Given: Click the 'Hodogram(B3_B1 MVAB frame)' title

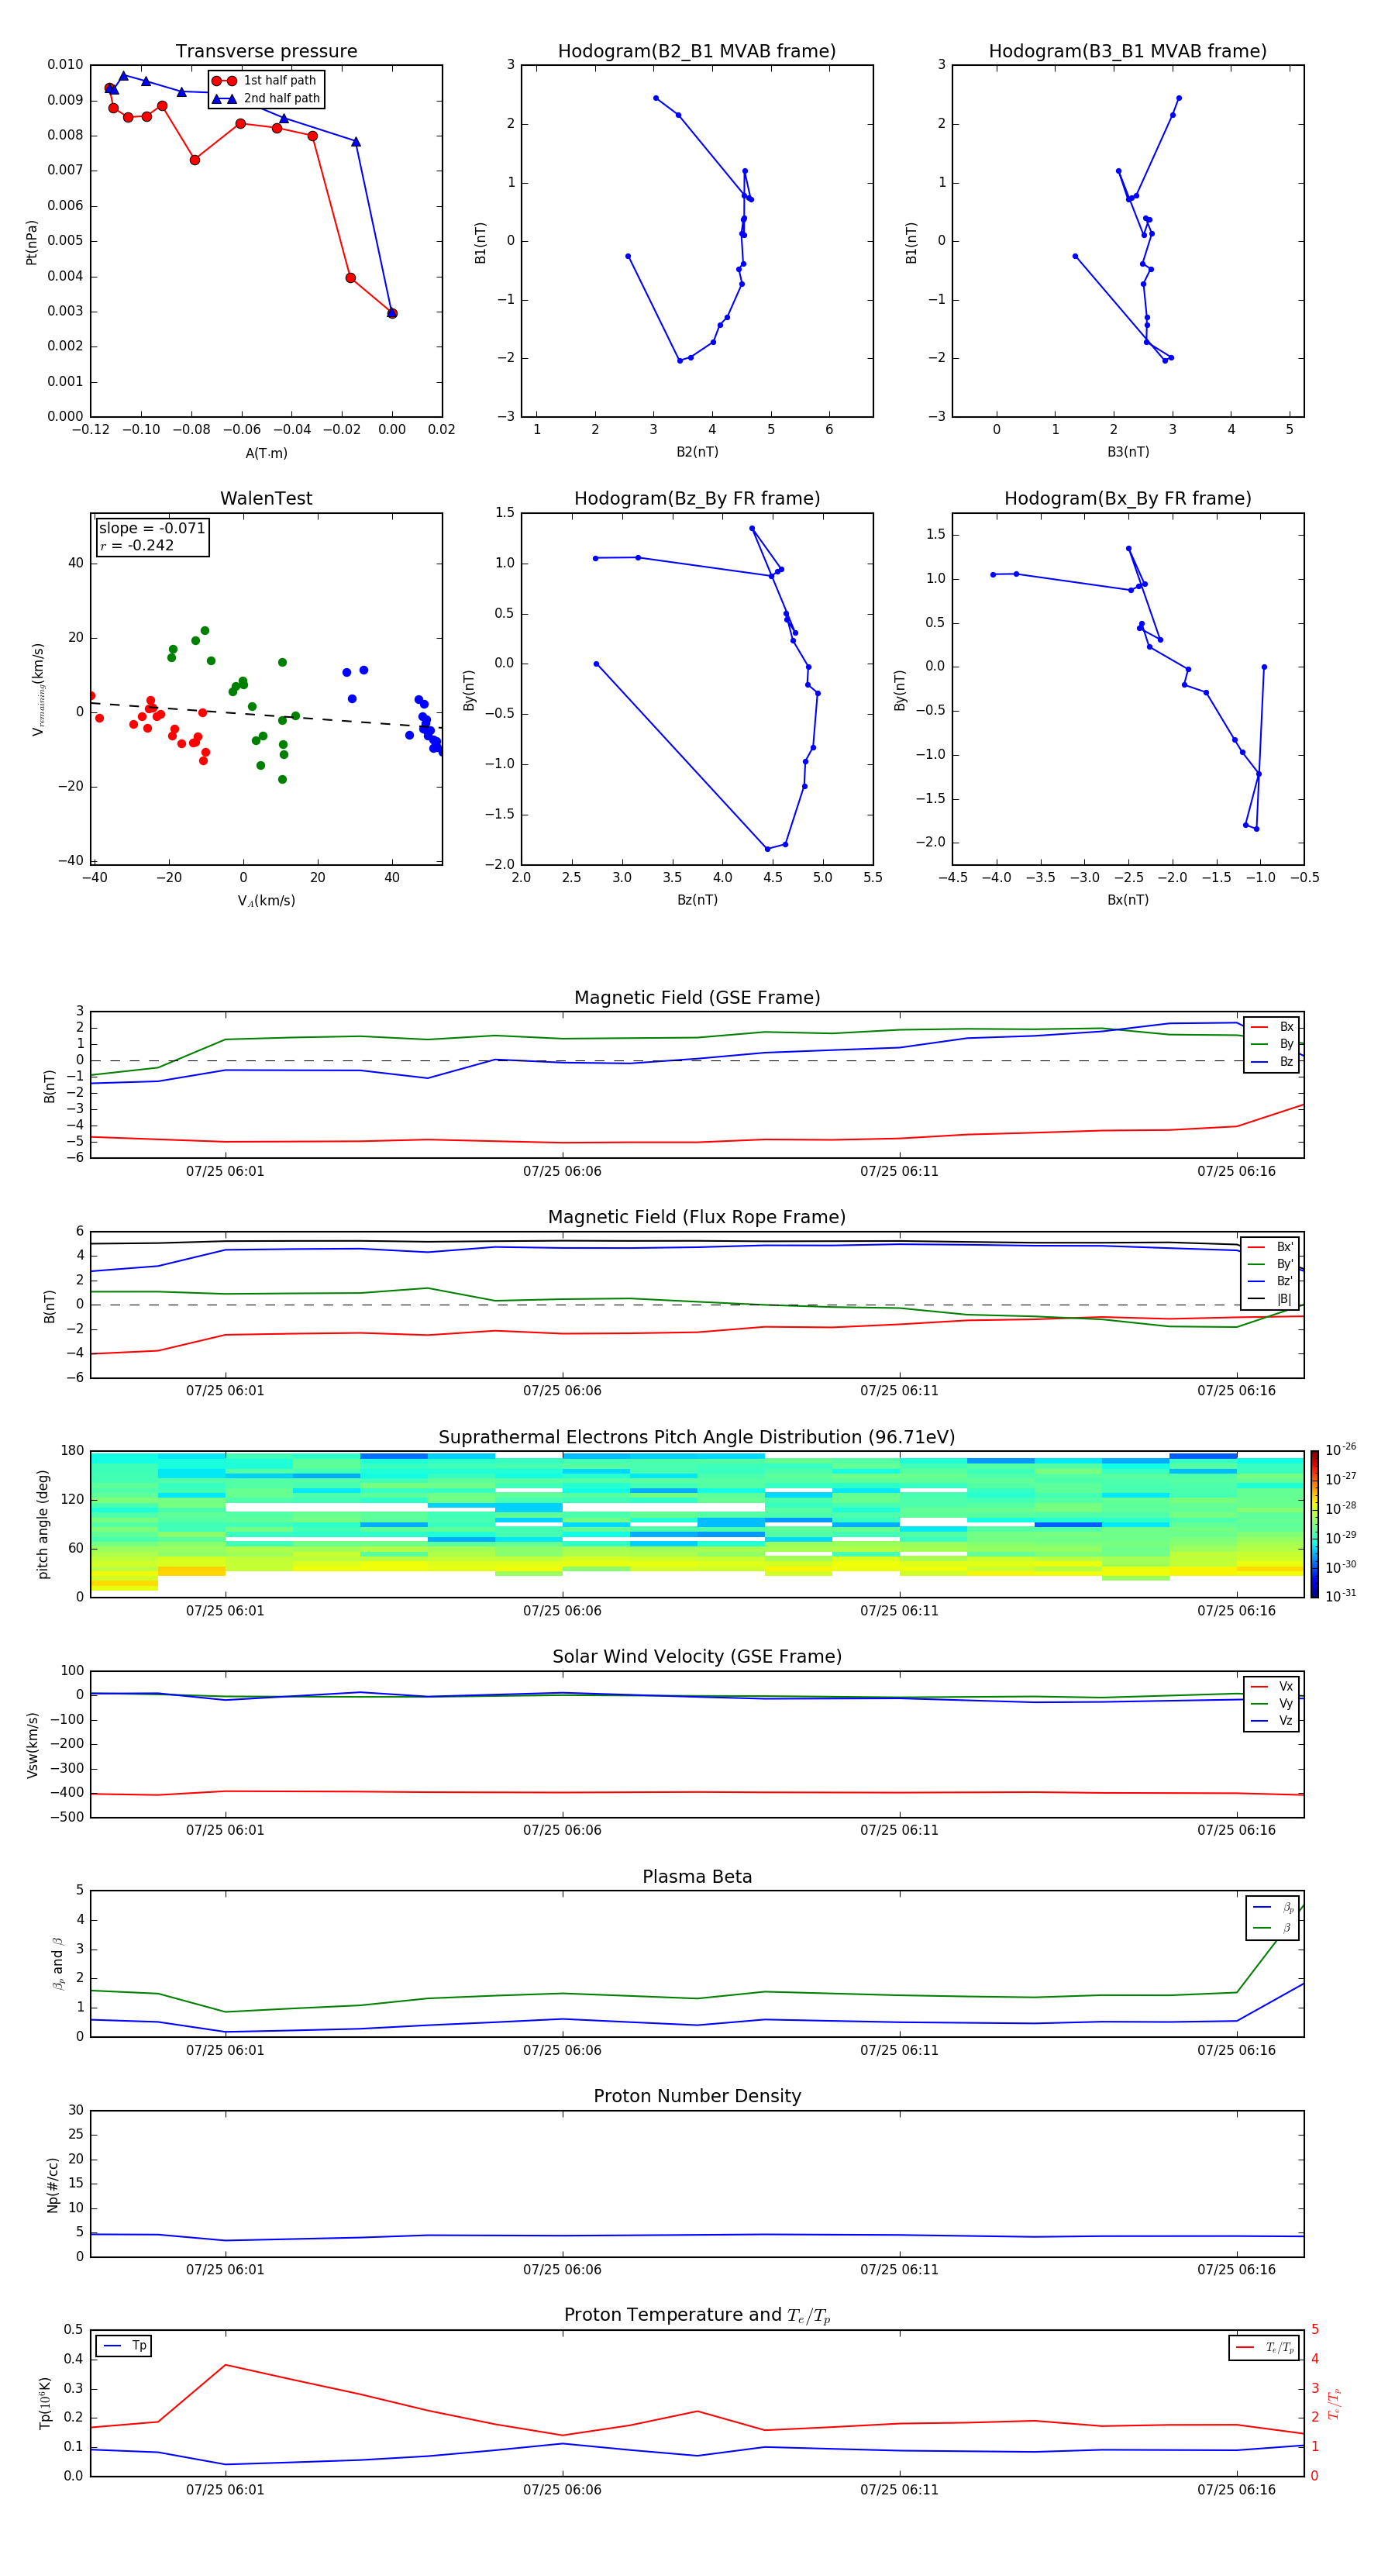Looking at the screenshot, I should pos(1128,52).
